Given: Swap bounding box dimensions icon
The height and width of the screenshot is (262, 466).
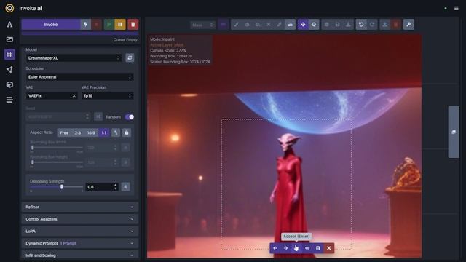Looking at the screenshot, I should [x=116, y=132].
